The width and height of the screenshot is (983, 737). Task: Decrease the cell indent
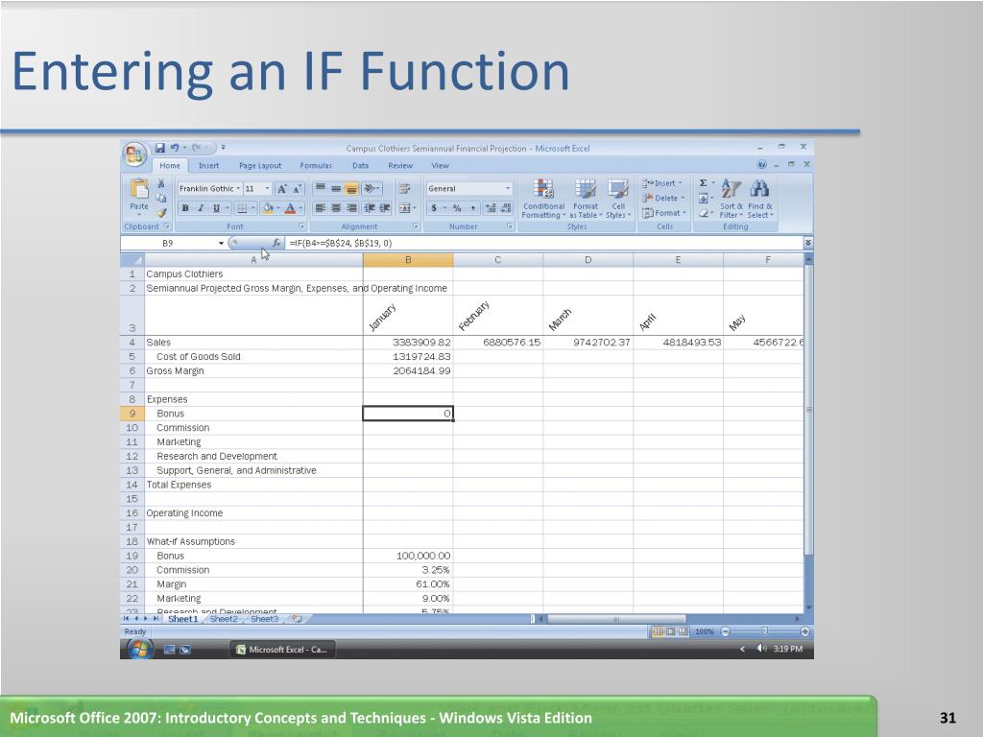(370, 208)
